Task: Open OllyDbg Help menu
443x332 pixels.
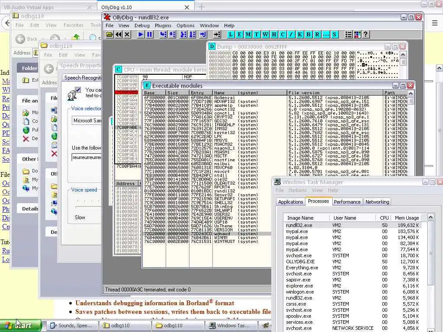Action: pos(229,26)
